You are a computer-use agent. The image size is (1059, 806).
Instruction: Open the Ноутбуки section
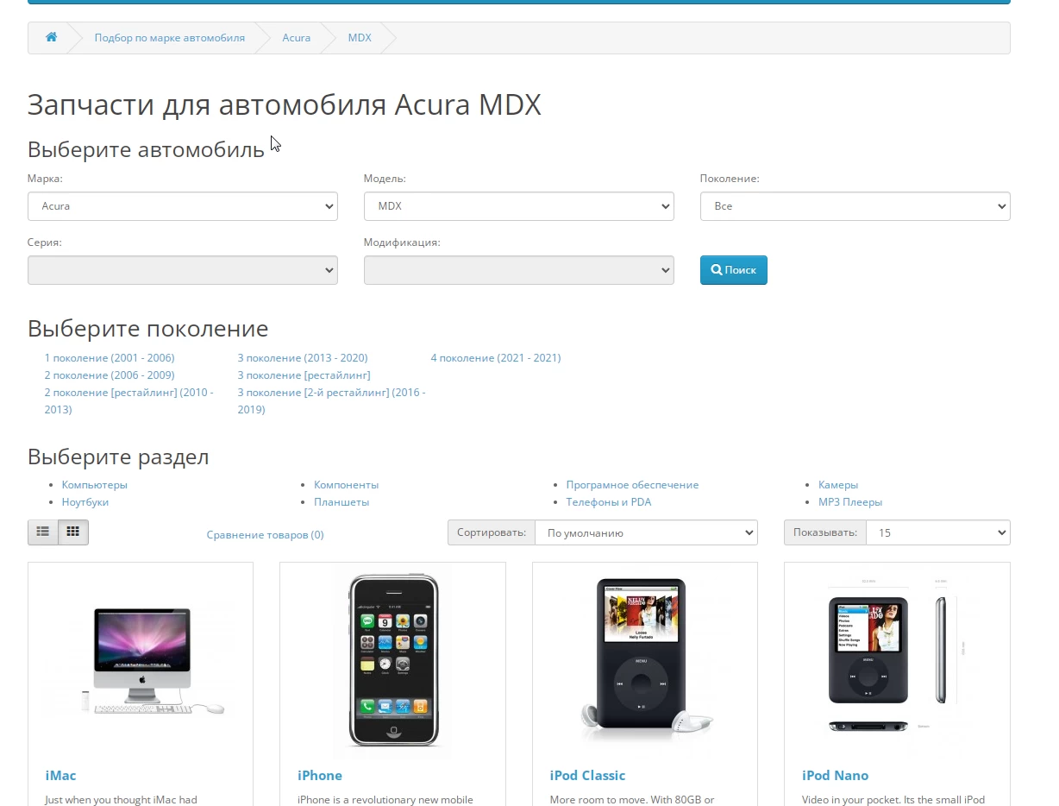[85, 502]
